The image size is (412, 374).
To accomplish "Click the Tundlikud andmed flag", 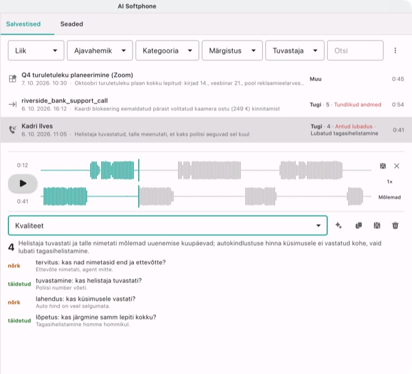I will 357,105.
